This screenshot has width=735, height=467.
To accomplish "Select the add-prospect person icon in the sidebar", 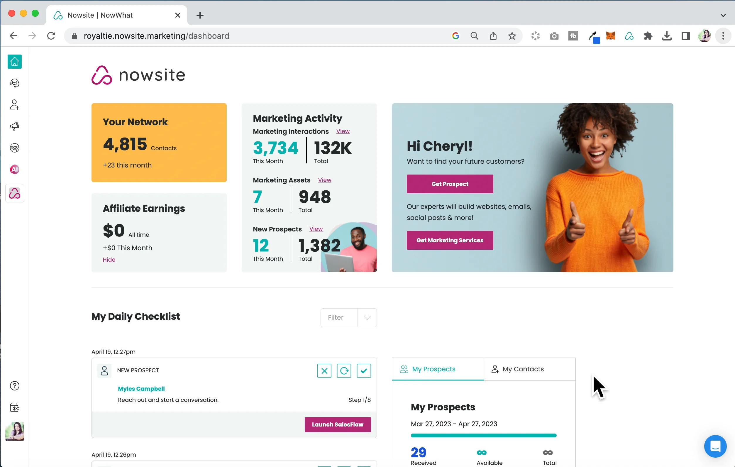I will [x=14, y=105].
